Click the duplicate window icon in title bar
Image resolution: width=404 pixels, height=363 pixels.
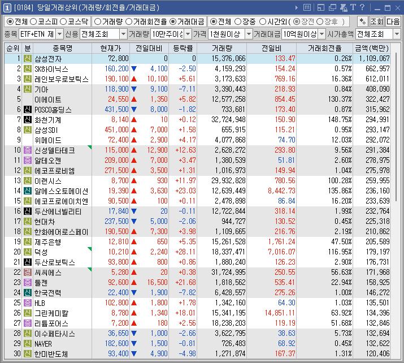(x=332, y=7)
